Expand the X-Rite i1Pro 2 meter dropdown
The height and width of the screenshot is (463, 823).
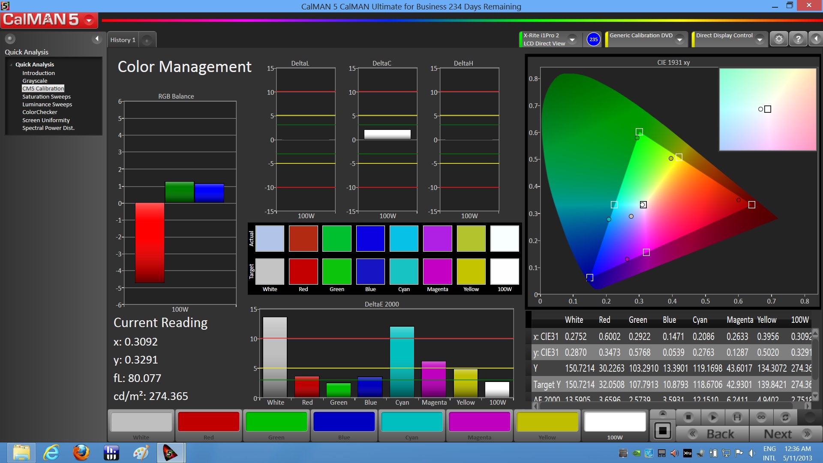572,39
